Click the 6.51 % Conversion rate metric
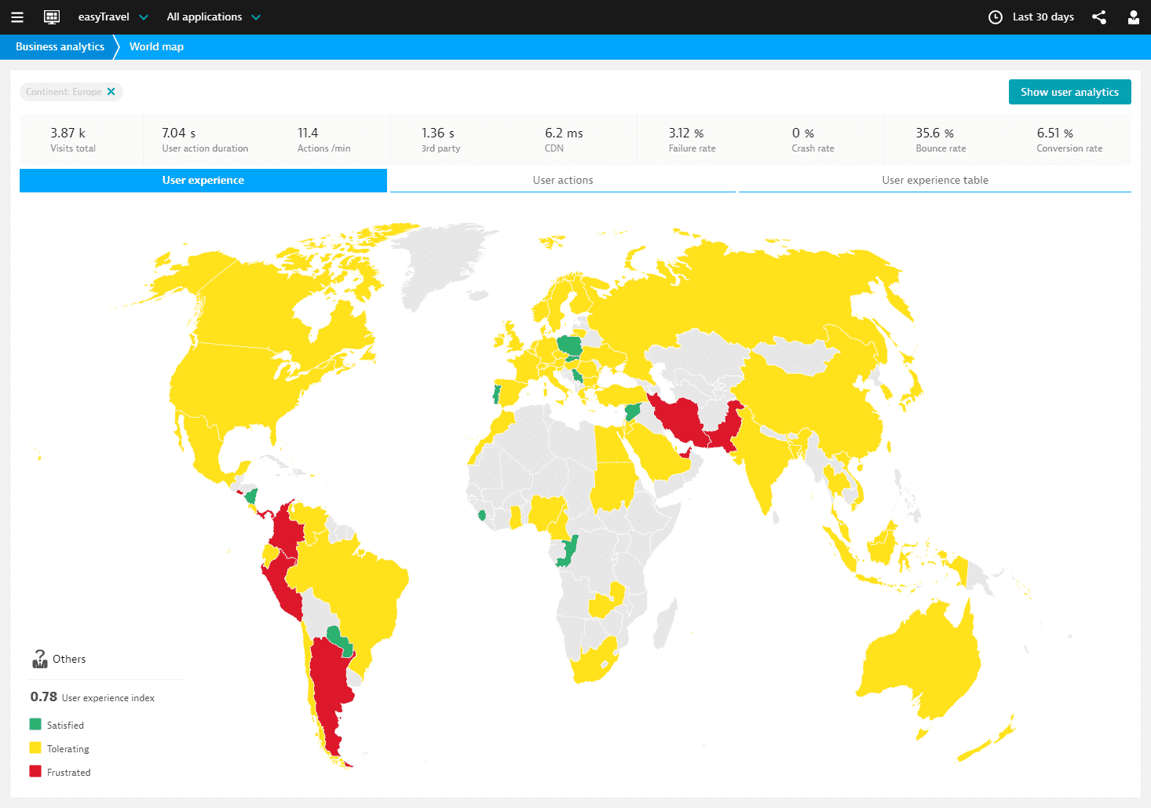The image size is (1151, 808). pyautogui.click(x=1069, y=140)
